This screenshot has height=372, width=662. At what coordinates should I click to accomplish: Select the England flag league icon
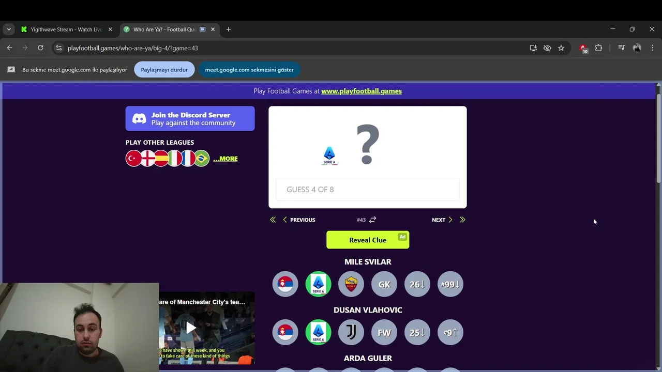tap(147, 159)
